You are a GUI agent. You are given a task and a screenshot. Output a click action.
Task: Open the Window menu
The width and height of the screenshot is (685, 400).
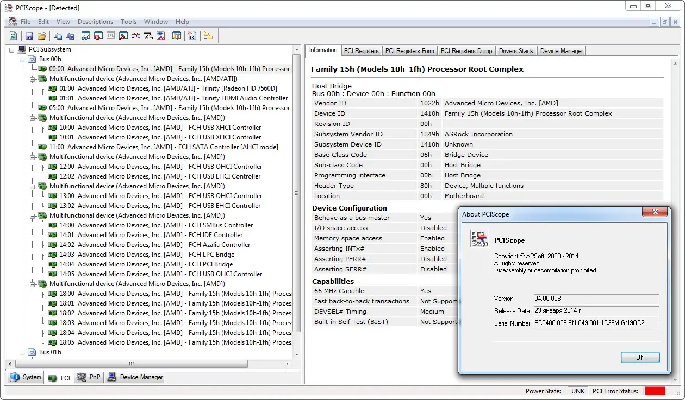(x=156, y=22)
